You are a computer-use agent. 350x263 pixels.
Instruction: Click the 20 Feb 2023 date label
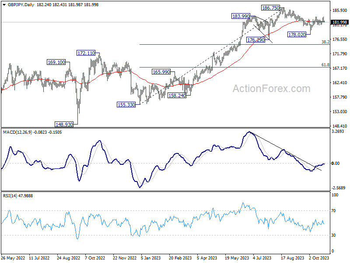click(180, 258)
